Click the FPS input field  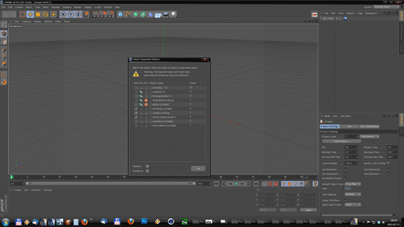tap(352, 148)
